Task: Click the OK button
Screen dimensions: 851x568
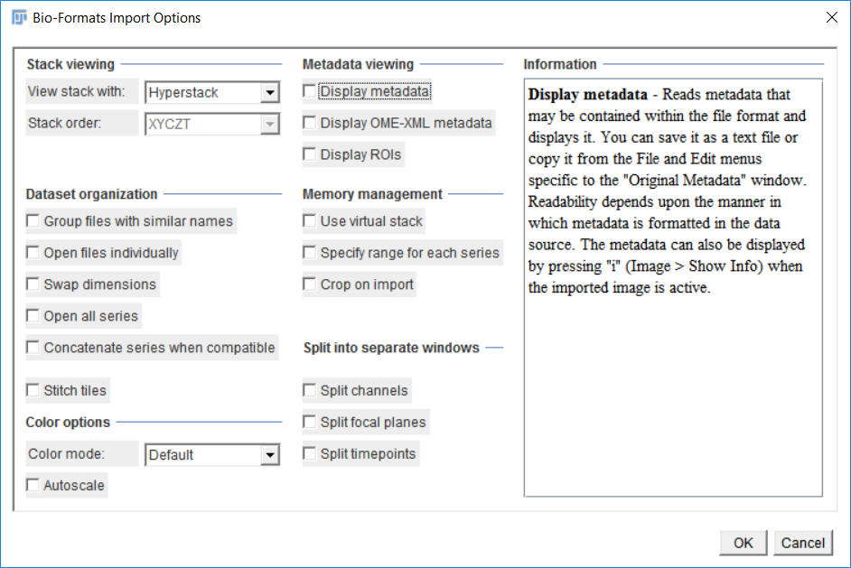Action: 743,543
